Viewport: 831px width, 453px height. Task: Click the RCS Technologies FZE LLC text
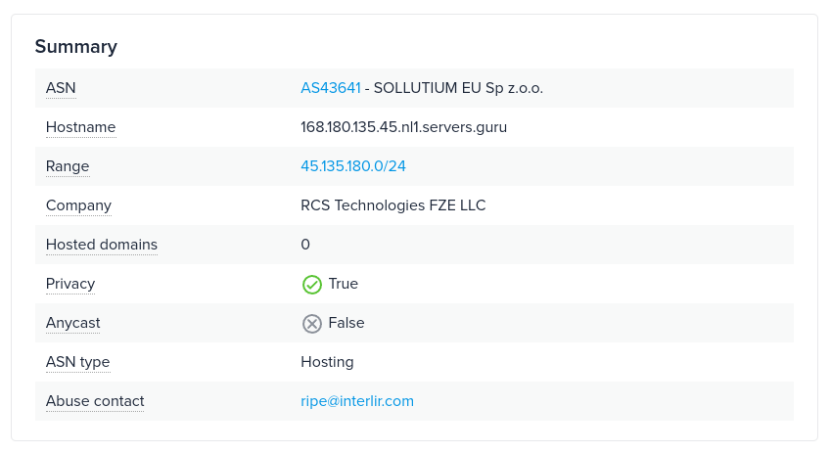tap(393, 205)
